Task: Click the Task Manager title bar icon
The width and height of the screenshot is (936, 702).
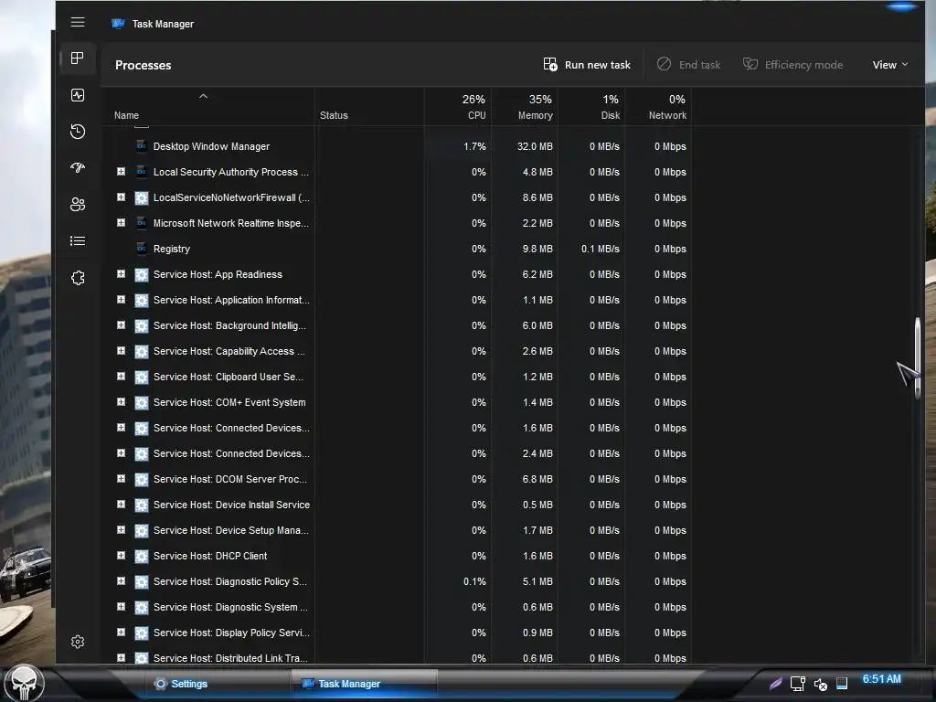Action: coord(118,24)
